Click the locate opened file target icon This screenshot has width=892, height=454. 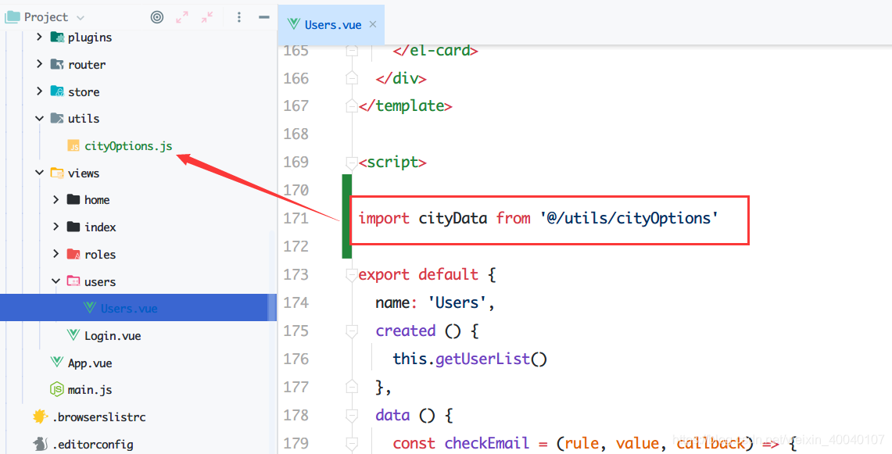pos(157,17)
